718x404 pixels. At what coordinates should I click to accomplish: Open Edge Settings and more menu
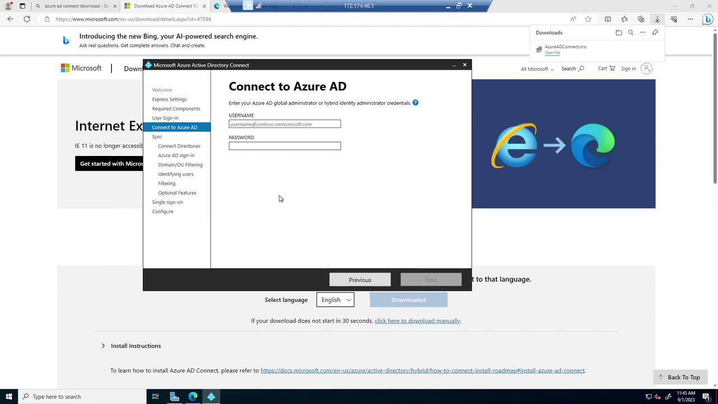[x=691, y=19]
